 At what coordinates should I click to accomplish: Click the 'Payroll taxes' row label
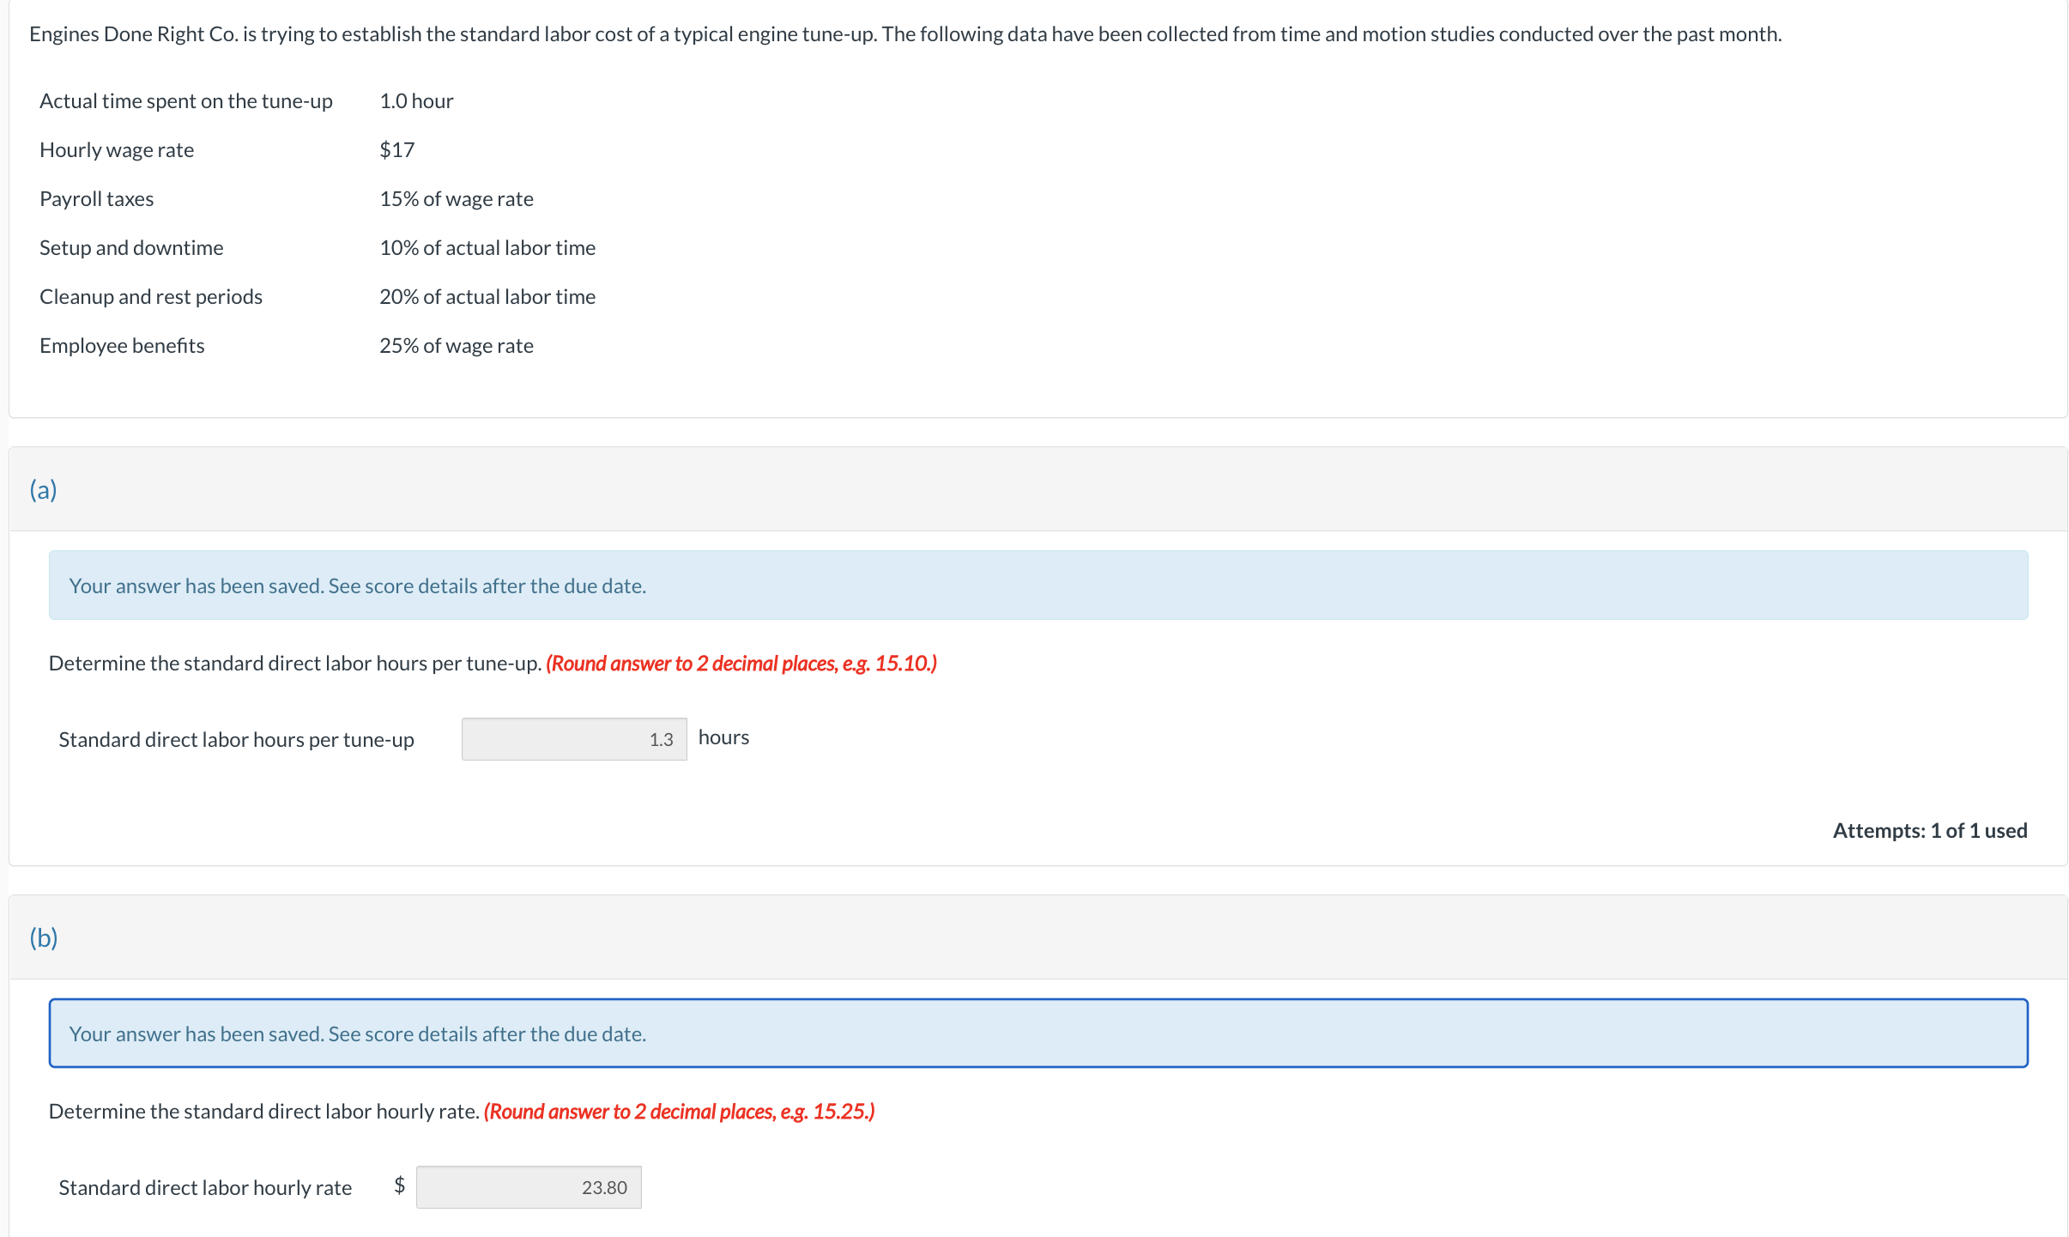[96, 199]
